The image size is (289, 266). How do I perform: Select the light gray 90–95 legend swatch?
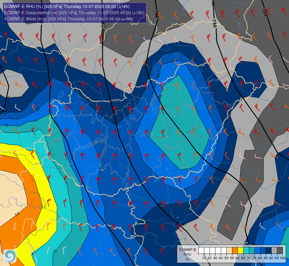point(274,251)
